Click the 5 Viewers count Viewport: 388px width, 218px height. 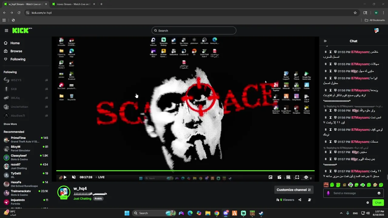[285, 200]
